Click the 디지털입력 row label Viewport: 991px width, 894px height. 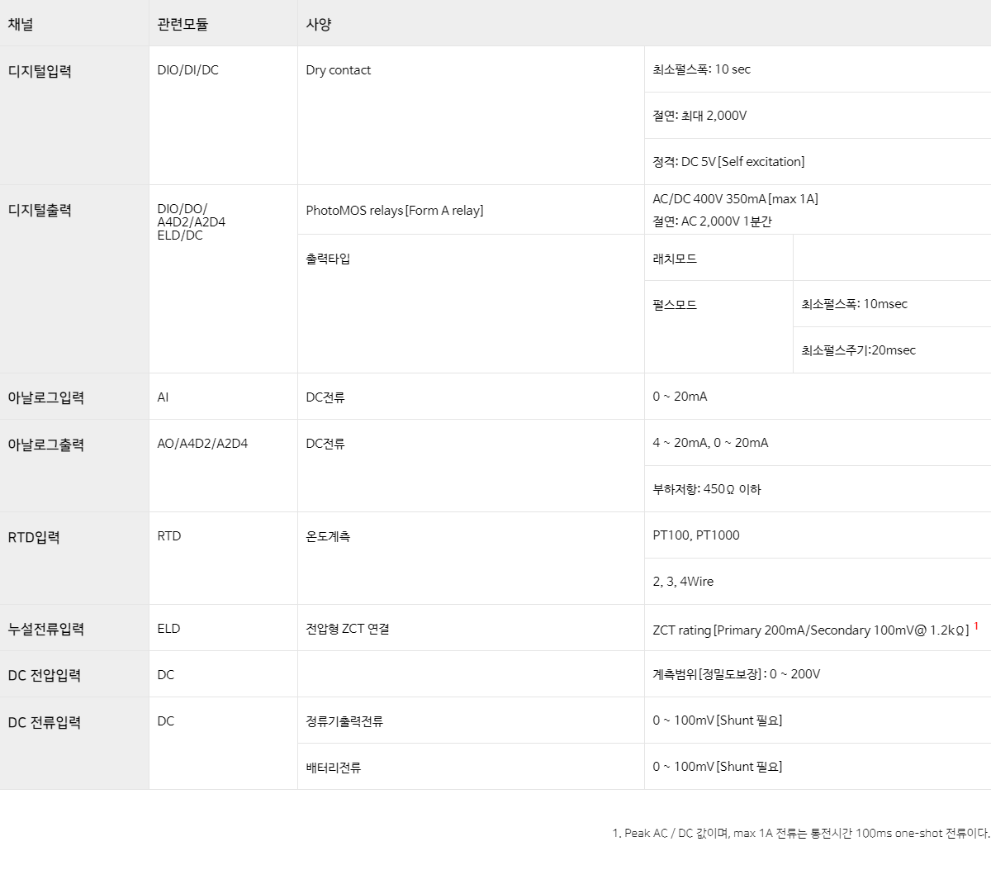point(40,71)
